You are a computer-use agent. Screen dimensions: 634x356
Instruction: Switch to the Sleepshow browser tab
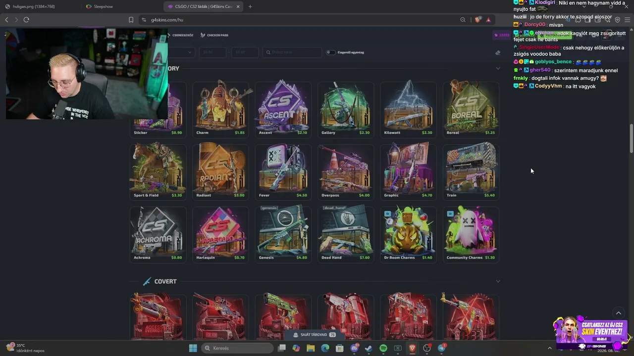pos(121,6)
